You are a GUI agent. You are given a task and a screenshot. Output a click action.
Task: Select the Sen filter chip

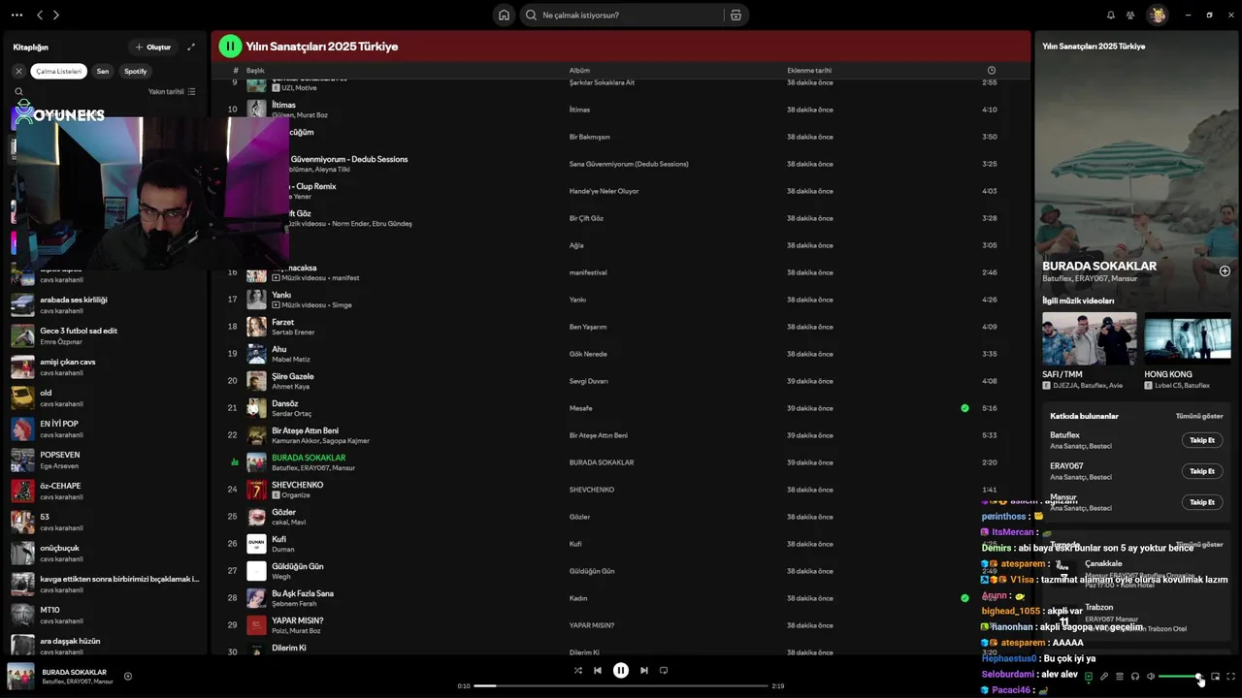(x=103, y=71)
